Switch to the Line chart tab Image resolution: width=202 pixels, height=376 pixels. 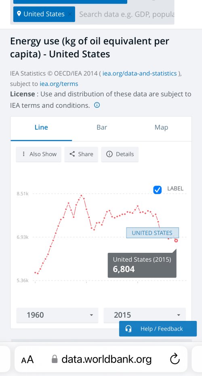point(41,128)
